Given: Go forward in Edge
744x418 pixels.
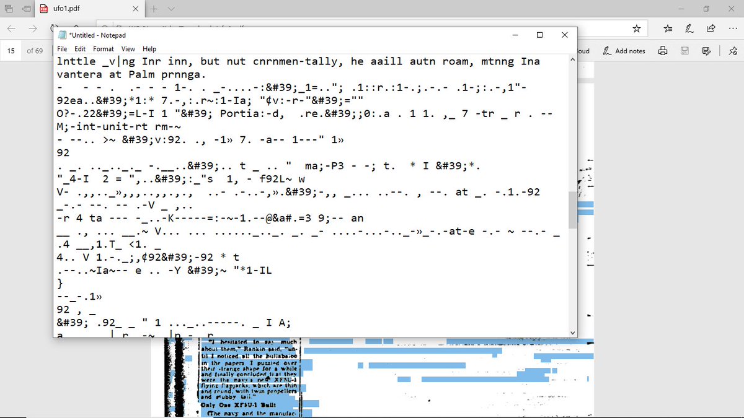Looking at the screenshot, I should [x=33, y=28].
